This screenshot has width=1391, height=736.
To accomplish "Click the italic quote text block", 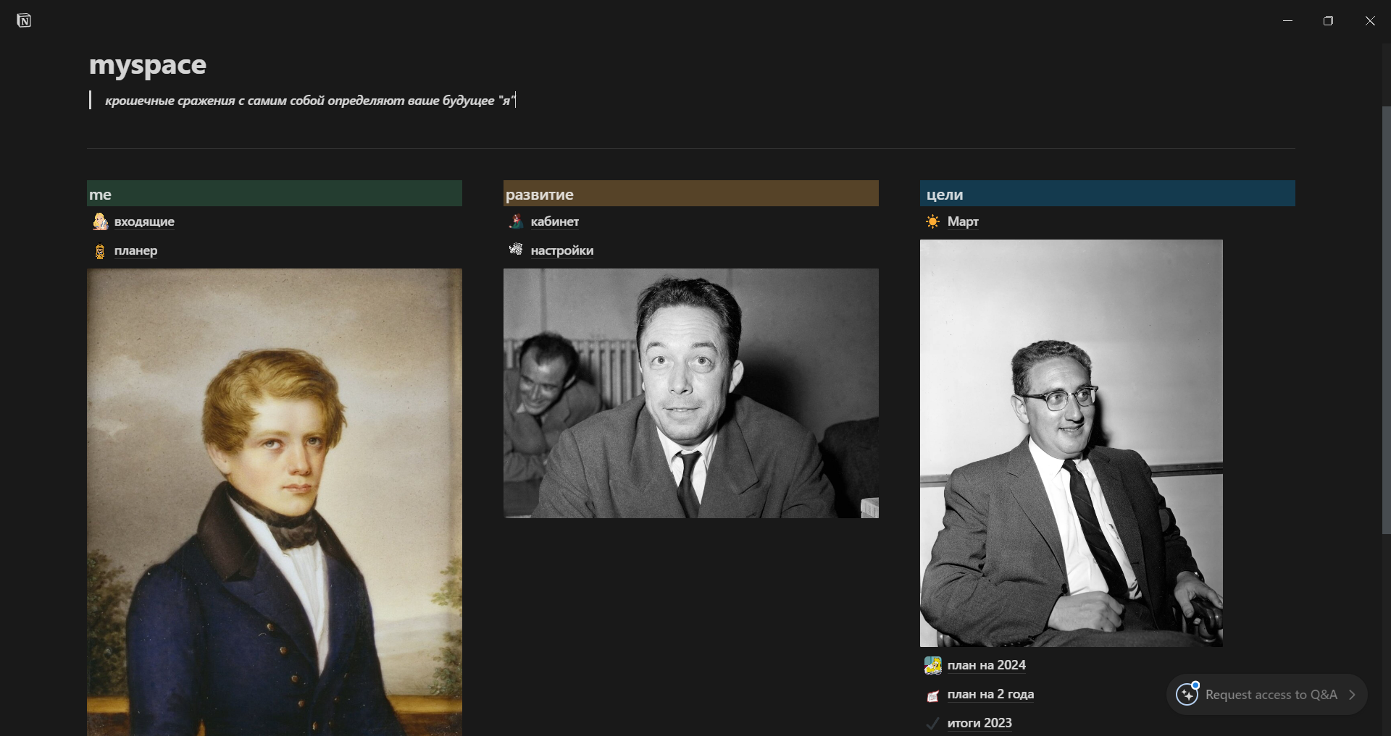I will pyautogui.click(x=310, y=101).
